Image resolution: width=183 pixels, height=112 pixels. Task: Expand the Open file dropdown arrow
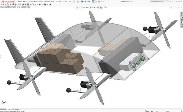[x=80, y=2]
